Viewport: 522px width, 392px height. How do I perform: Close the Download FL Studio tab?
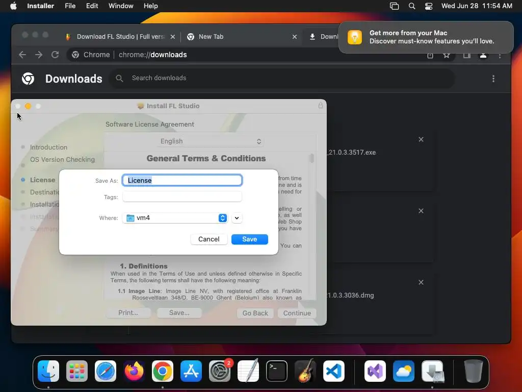pos(172,37)
